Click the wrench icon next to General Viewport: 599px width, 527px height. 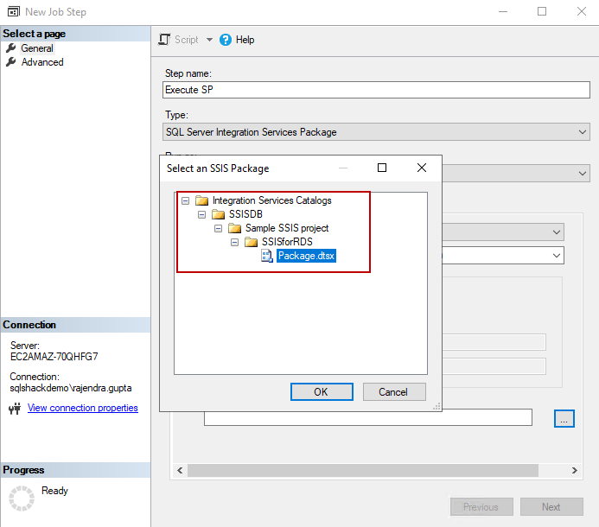[x=10, y=48]
